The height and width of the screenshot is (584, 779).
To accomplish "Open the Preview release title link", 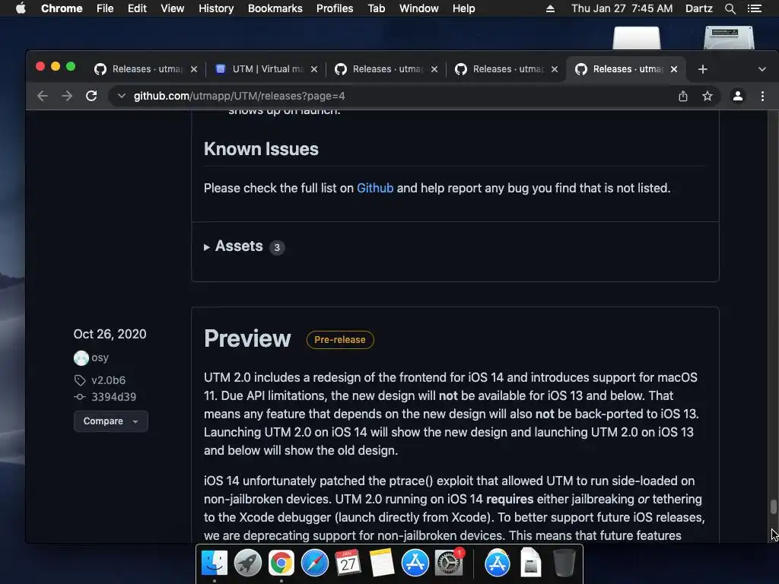I will click(247, 338).
